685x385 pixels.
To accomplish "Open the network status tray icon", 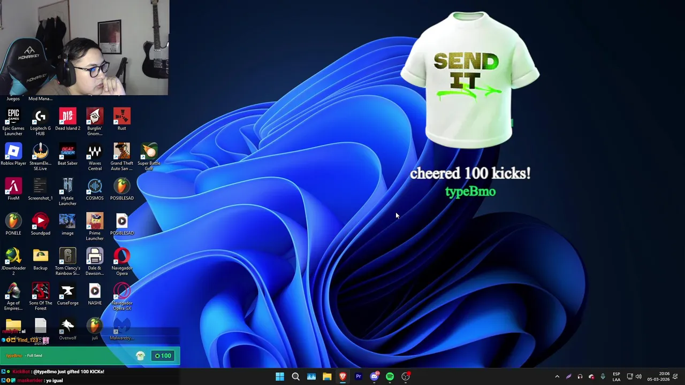I will click(630, 376).
